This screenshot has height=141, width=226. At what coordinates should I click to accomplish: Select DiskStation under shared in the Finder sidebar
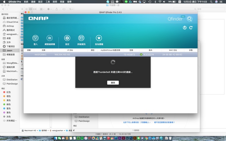10,80
